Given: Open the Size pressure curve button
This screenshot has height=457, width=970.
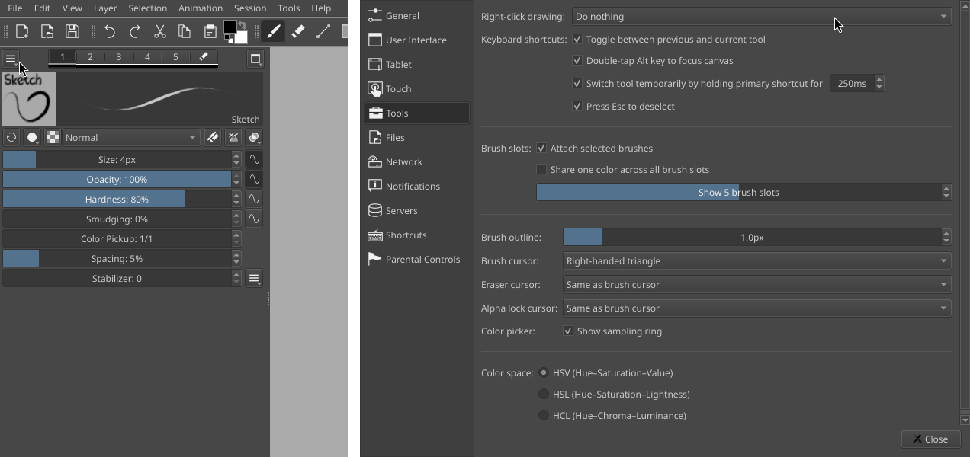Looking at the screenshot, I should click(x=254, y=159).
